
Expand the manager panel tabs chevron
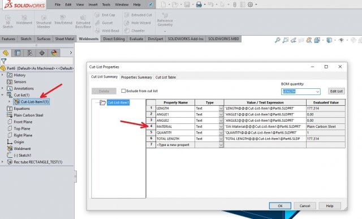[x=71, y=53]
